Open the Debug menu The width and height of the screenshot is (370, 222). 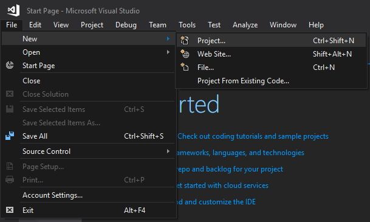click(x=126, y=25)
